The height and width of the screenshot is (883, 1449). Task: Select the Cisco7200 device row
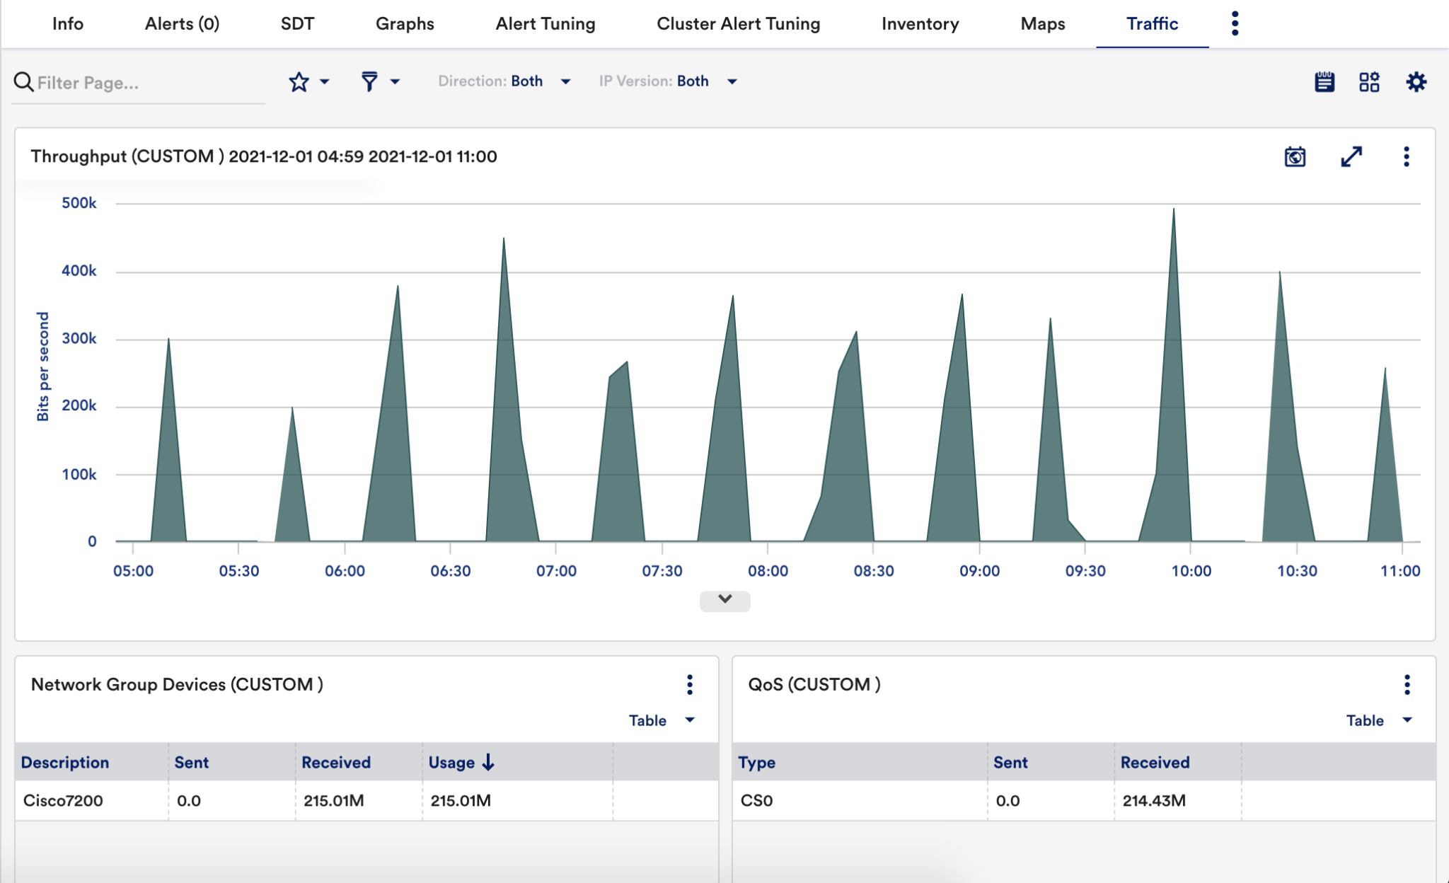coord(59,800)
